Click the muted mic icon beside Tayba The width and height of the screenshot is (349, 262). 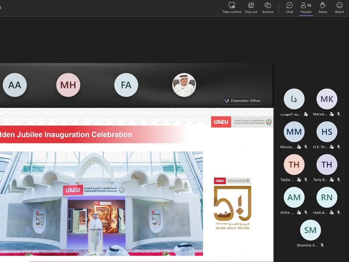click(x=306, y=180)
